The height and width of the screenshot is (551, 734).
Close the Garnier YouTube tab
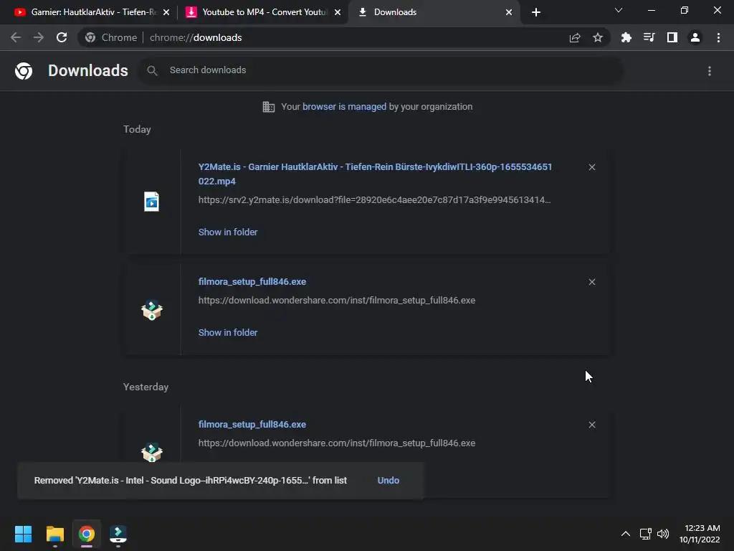(x=166, y=12)
